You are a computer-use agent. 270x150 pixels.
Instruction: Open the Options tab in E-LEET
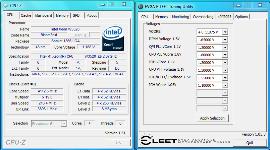click(241, 17)
